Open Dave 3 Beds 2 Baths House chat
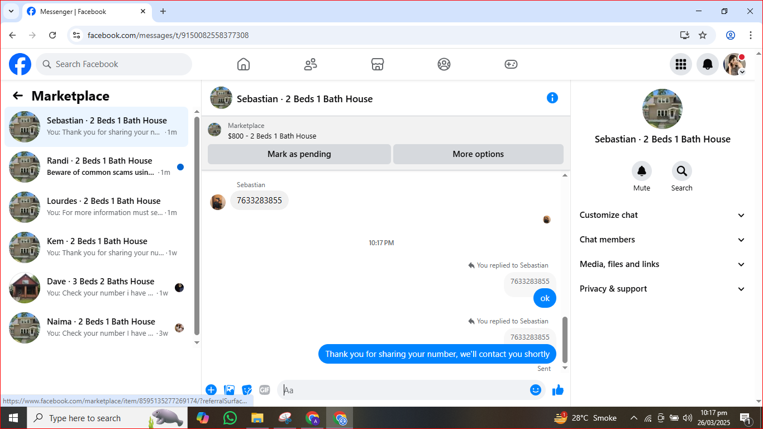 pyautogui.click(x=97, y=288)
